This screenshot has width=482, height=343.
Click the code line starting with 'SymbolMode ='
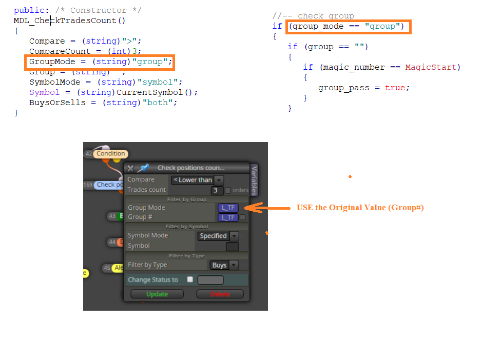coord(106,83)
